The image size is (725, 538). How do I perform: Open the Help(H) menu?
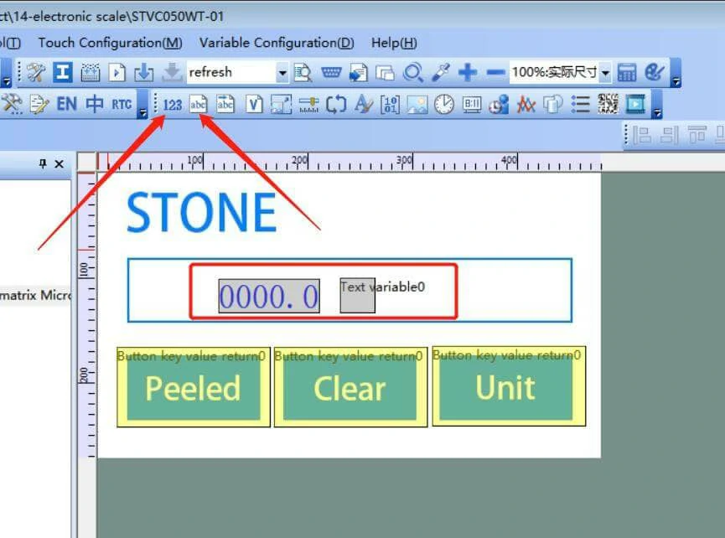tap(394, 43)
